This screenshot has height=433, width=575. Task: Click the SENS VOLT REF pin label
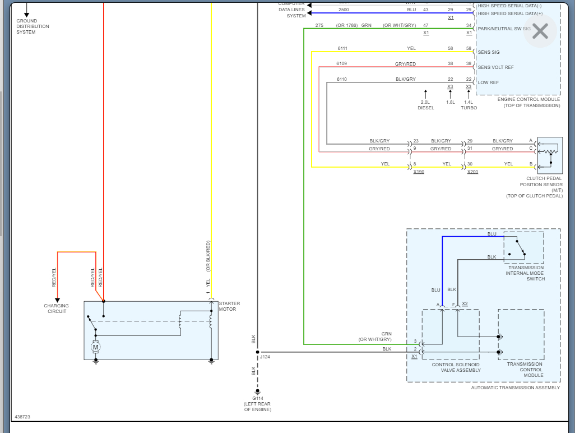495,67
